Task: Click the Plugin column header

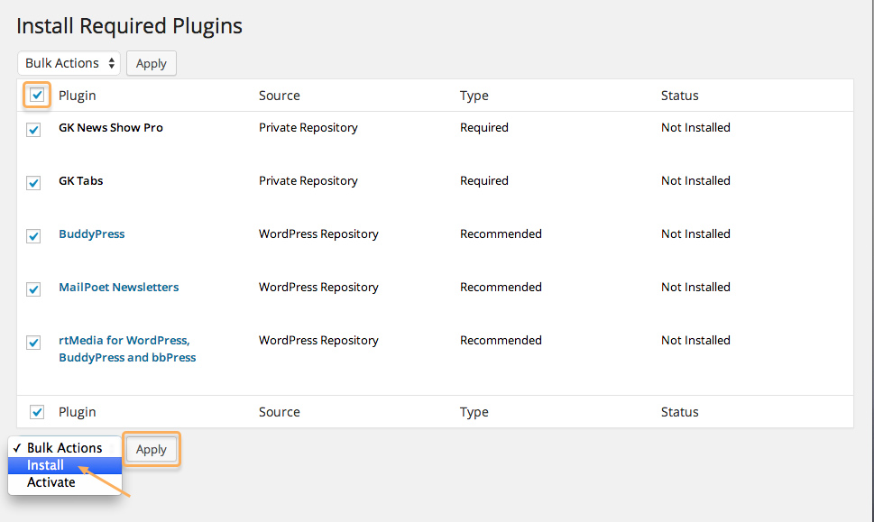Action: click(x=77, y=96)
